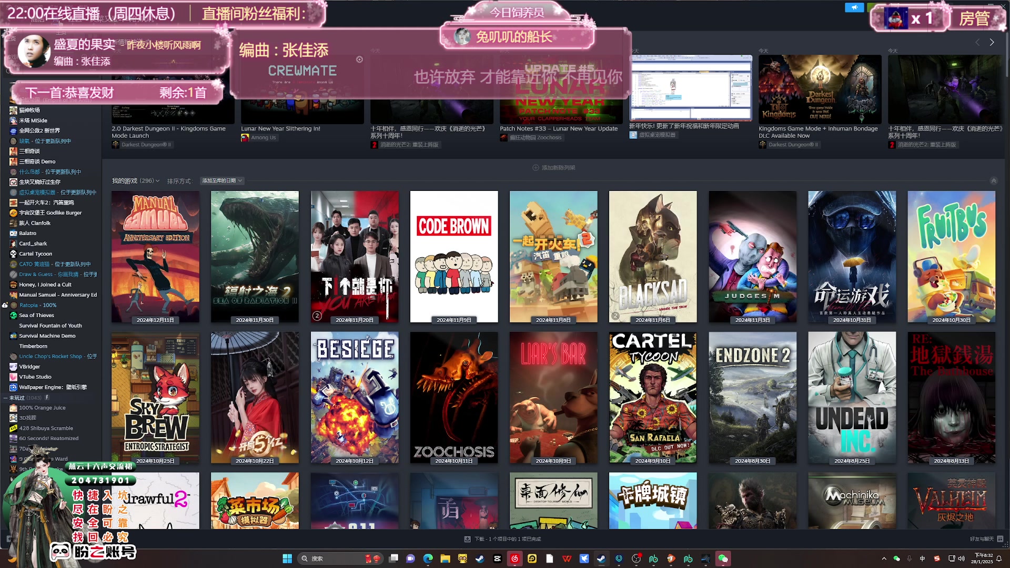The image size is (1010, 568).
Task: Click in the Windows taskbar search box
Action: click(x=340, y=559)
